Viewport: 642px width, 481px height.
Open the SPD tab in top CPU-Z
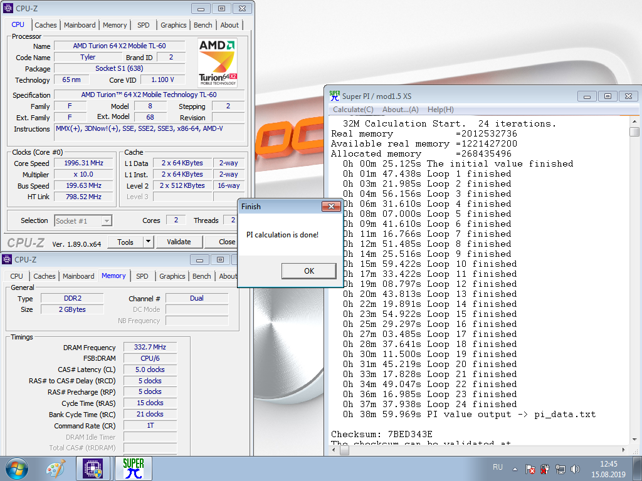coord(144,25)
